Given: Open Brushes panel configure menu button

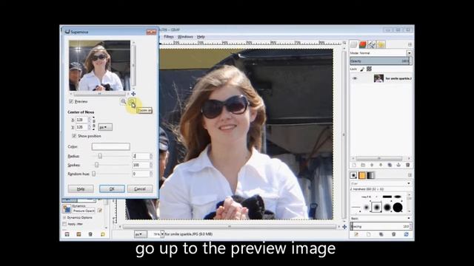Looking at the screenshot, I should [x=410, y=175].
